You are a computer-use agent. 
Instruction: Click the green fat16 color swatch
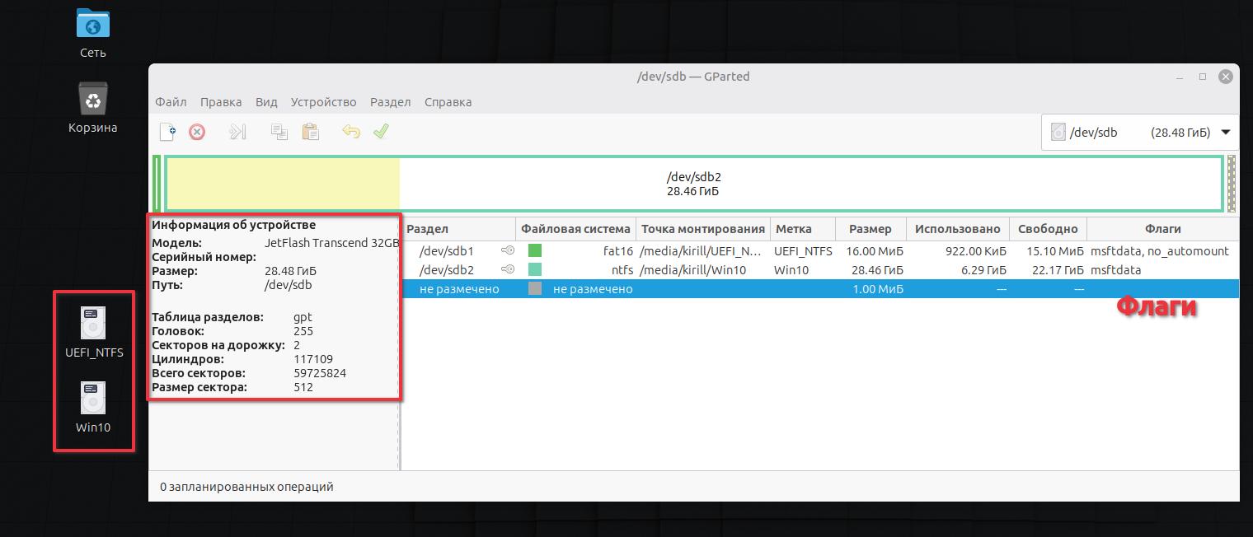535,250
